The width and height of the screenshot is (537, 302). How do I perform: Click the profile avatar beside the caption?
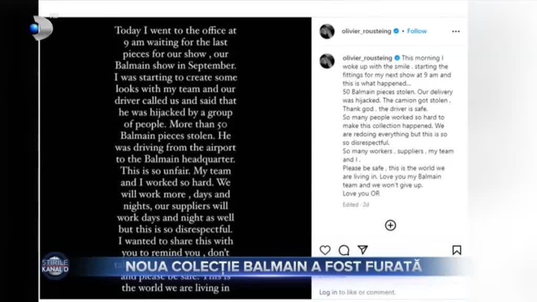pos(327,61)
